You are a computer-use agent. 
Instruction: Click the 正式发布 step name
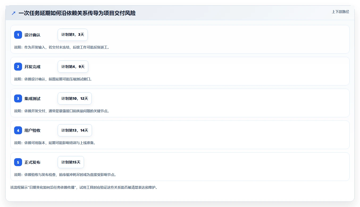point(32,162)
